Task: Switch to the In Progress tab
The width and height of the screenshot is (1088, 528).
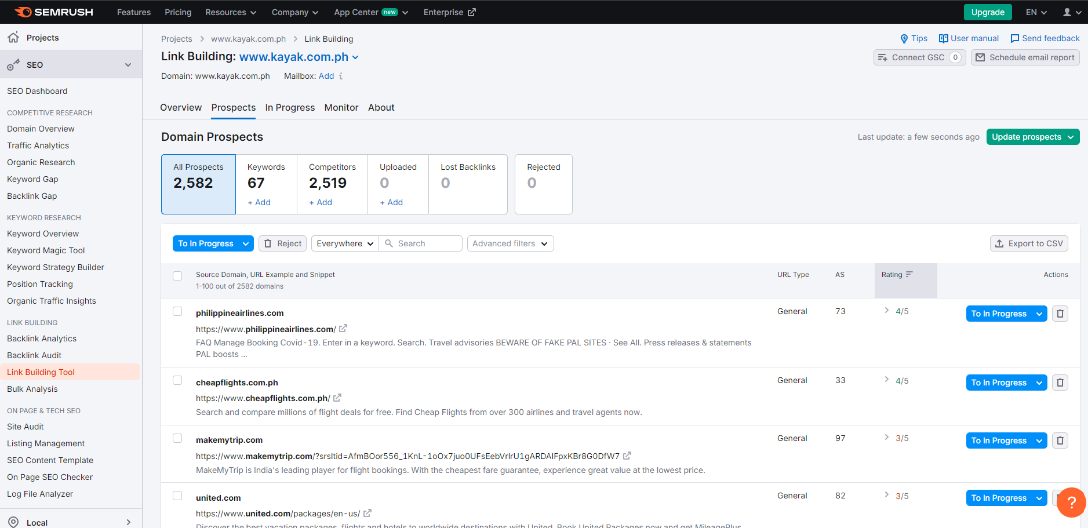Action: [290, 107]
